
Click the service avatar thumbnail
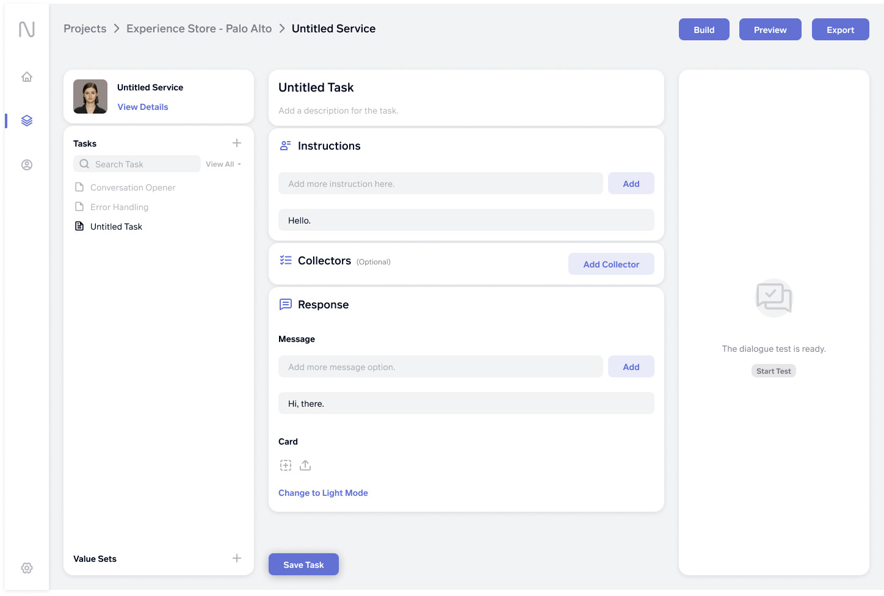click(x=90, y=96)
